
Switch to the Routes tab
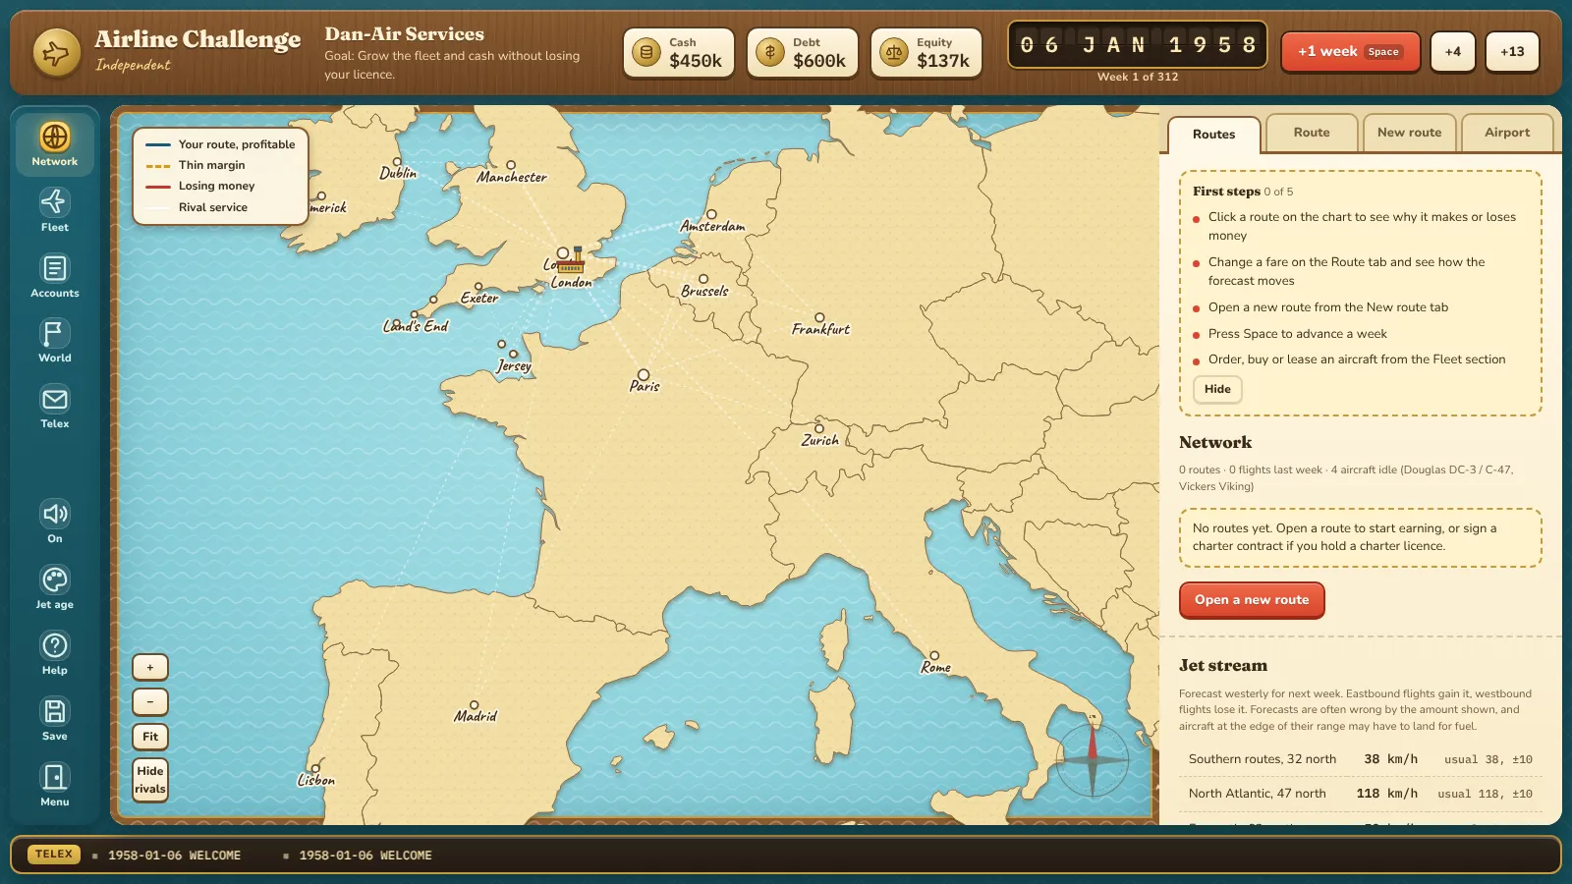[x=1214, y=135]
